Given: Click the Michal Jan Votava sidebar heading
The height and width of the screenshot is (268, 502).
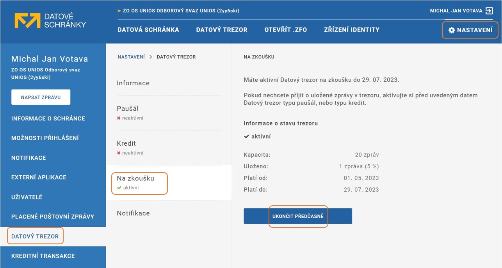Looking at the screenshot, I should pyautogui.click(x=50, y=59).
